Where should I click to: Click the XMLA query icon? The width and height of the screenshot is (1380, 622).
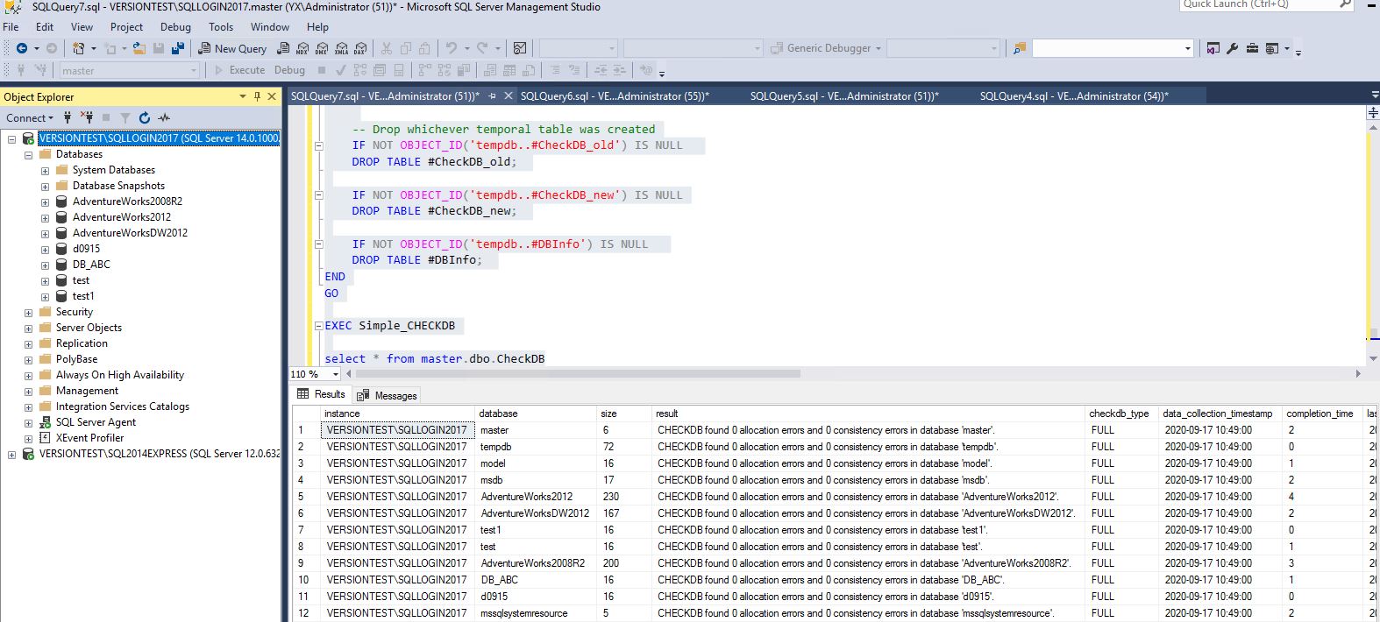point(341,48)
